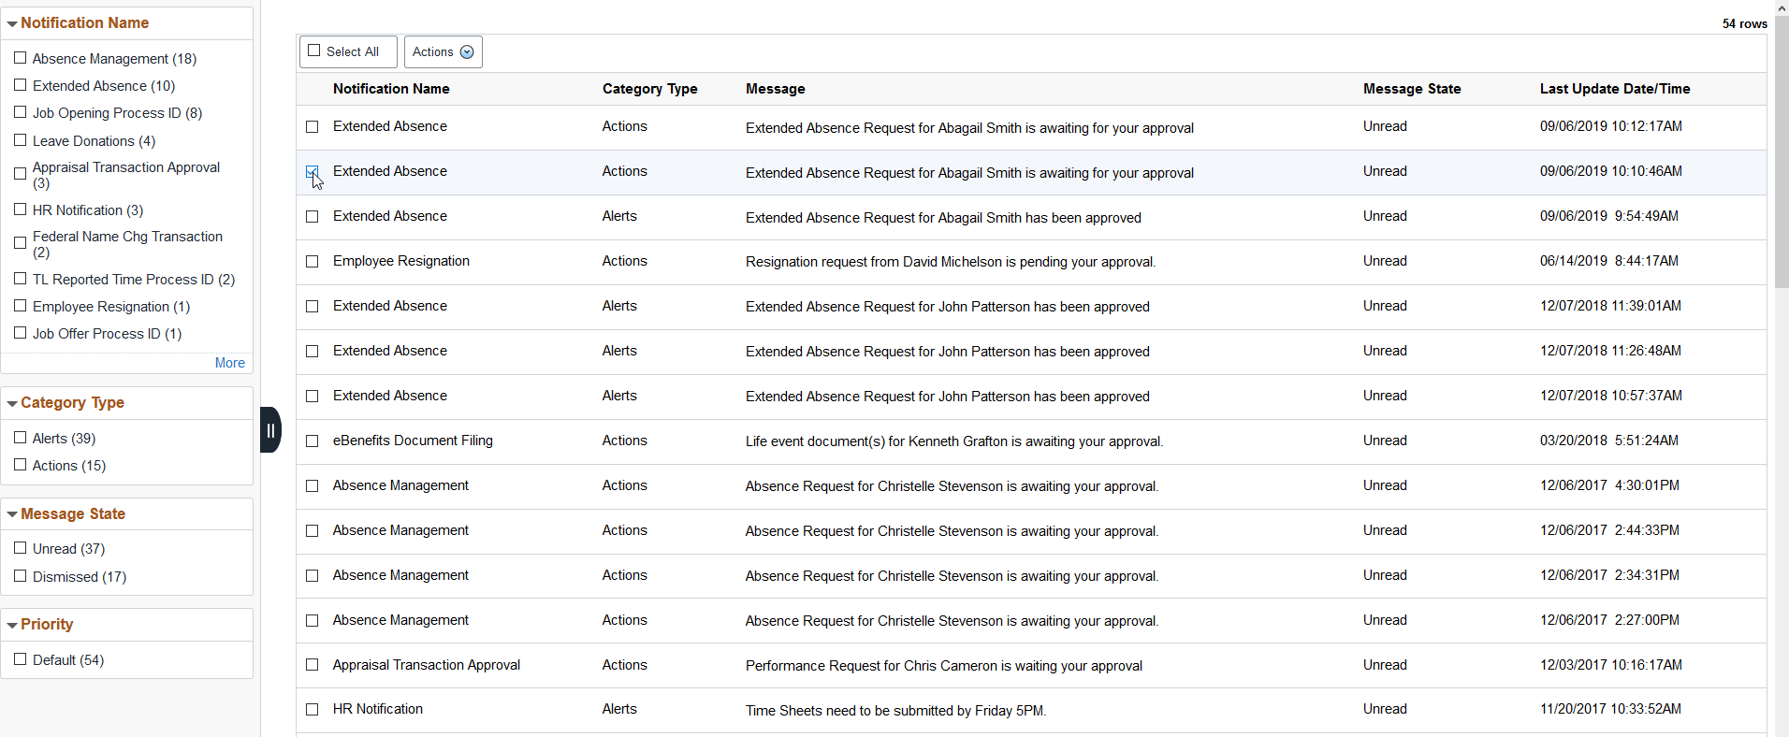Filter by Default (54) priority
Screen dimensions: 1789x737
coord(20,659)
